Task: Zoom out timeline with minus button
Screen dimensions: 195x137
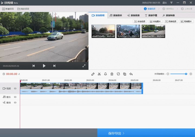Action: (168, 74)
